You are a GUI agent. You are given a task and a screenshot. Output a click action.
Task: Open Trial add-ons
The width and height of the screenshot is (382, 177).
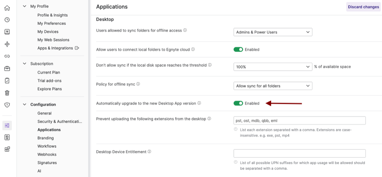pyautogui.click(x=49, y=81)
